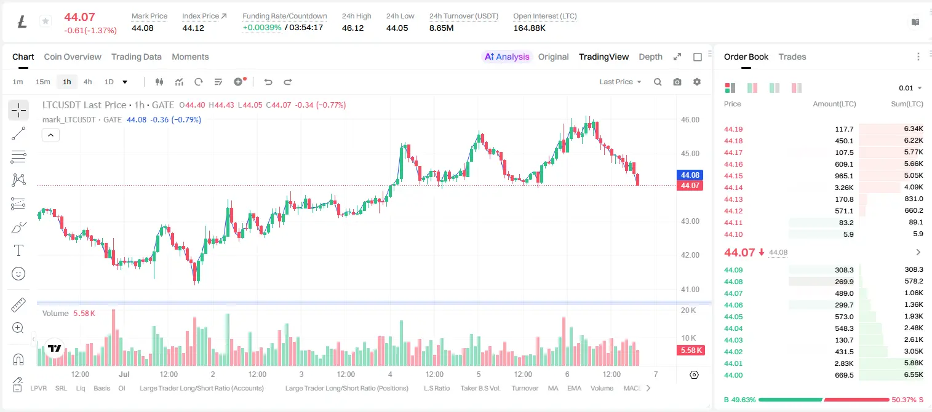Take a chart snapshot with camera icon
This screenshot has height=412, width=932.
677,82
